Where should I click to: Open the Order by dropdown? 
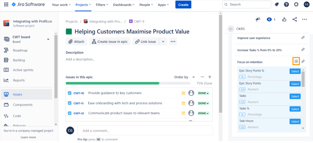pyautogui.click(x=184, y=77)
